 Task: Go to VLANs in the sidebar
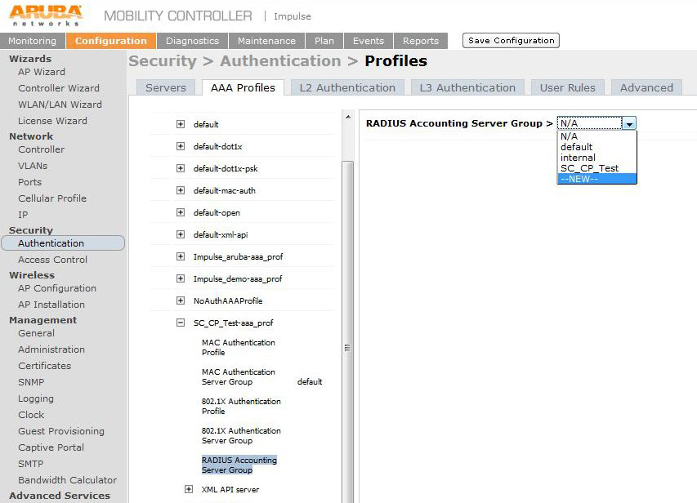point(33,166)
